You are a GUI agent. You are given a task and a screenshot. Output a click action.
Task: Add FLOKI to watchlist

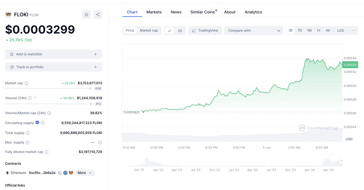click(54, 54)
